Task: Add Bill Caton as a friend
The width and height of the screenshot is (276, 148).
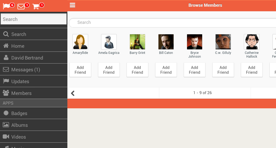Action: point(166,70)
